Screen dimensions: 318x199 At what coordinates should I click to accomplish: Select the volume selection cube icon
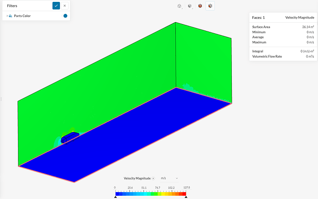tap(200, 6)
